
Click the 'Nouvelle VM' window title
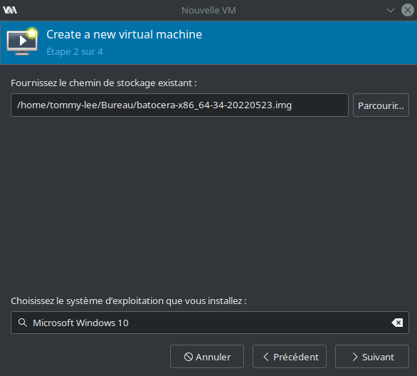click(x=208, y=11)
